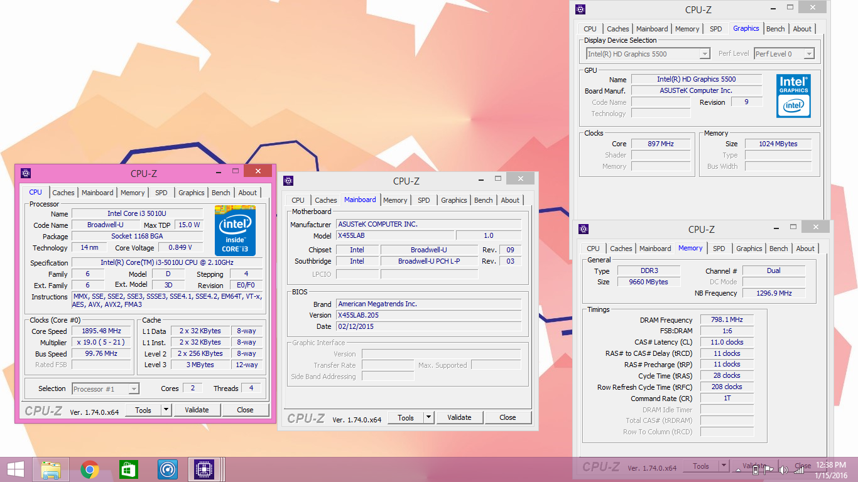Click the Level 3 cache value 3 MBytes
858x482 pixels.
[200, 365]
